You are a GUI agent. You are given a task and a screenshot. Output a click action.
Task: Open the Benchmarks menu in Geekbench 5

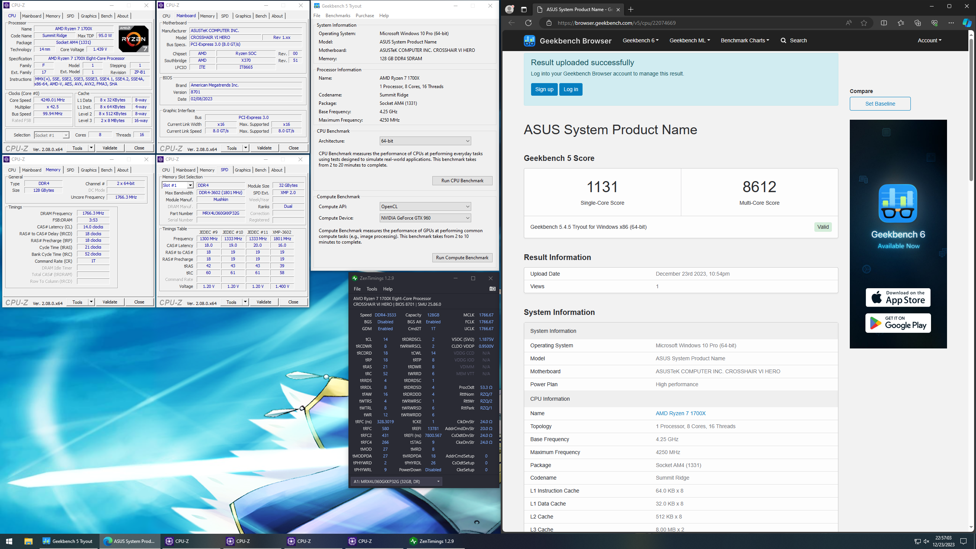click(338, 16)
